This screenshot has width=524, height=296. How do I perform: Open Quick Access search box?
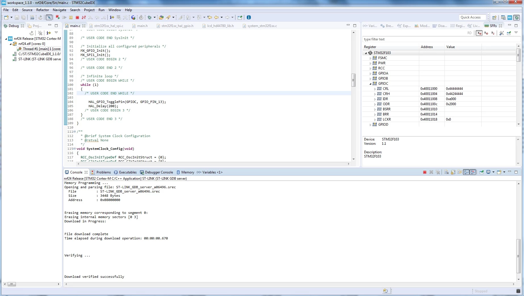[472, 17]
